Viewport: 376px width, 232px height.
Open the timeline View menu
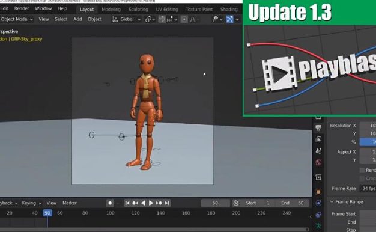pos(51,203)
